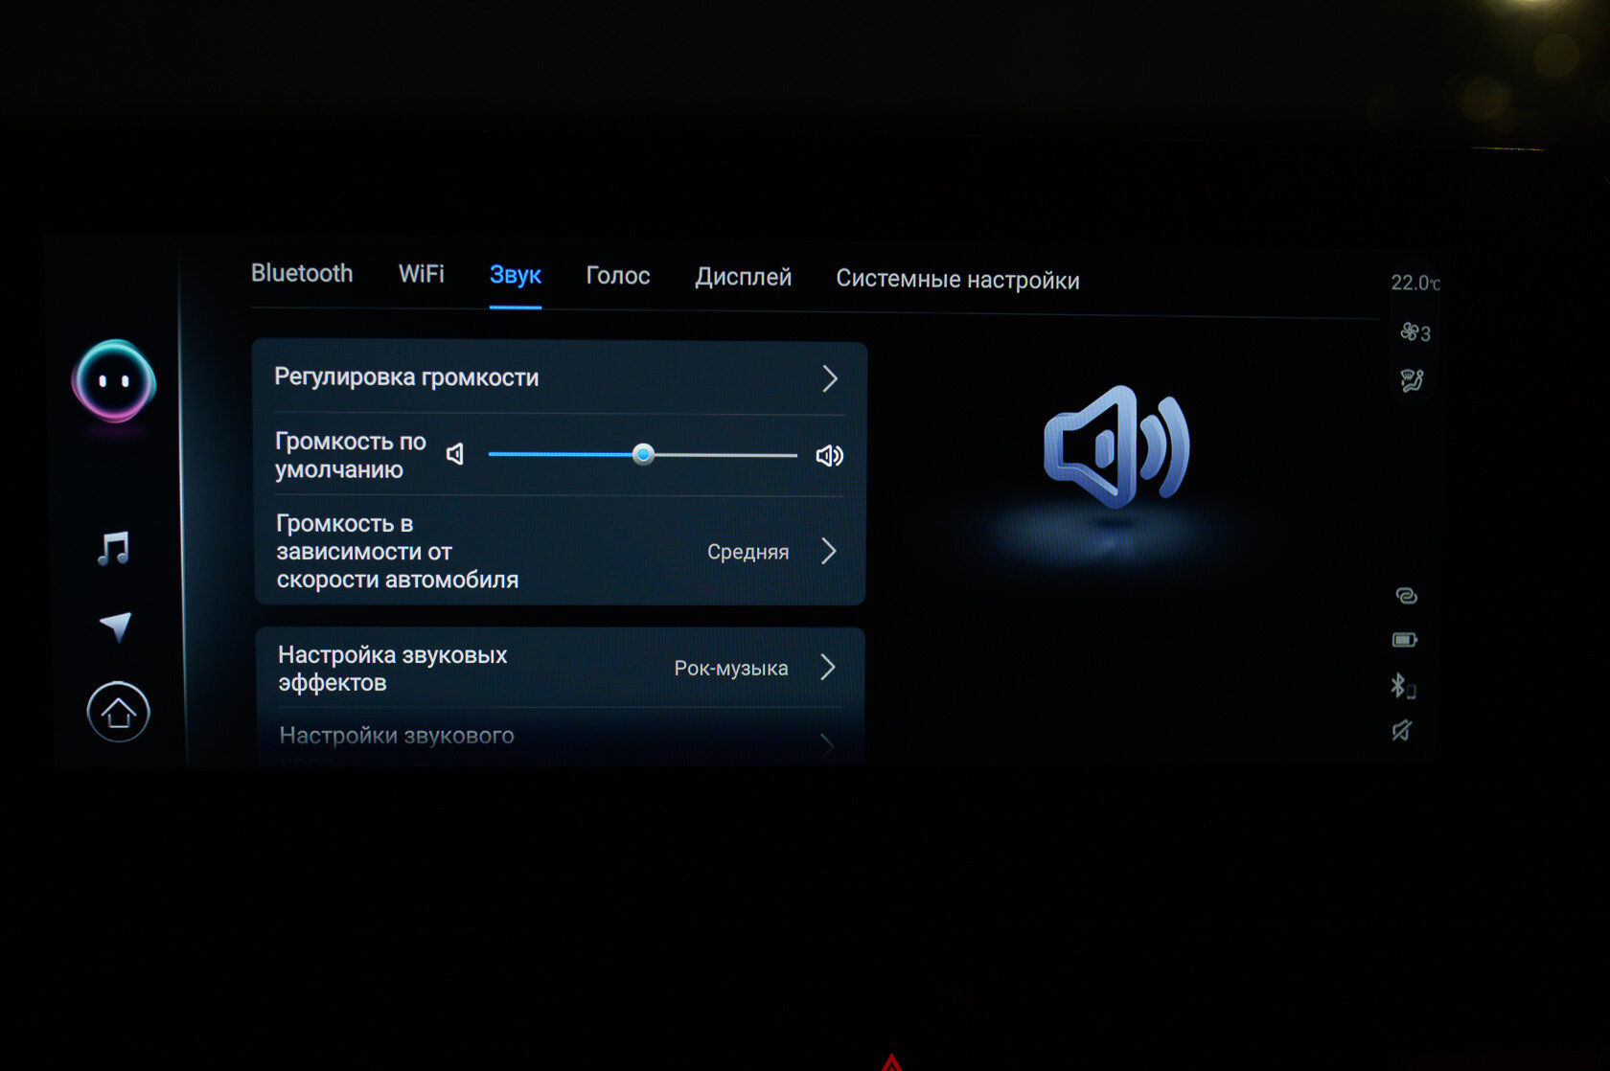The image size is (1610, 1071).
Task: Tap the link connection status icon
Action: click(1406, 596)
